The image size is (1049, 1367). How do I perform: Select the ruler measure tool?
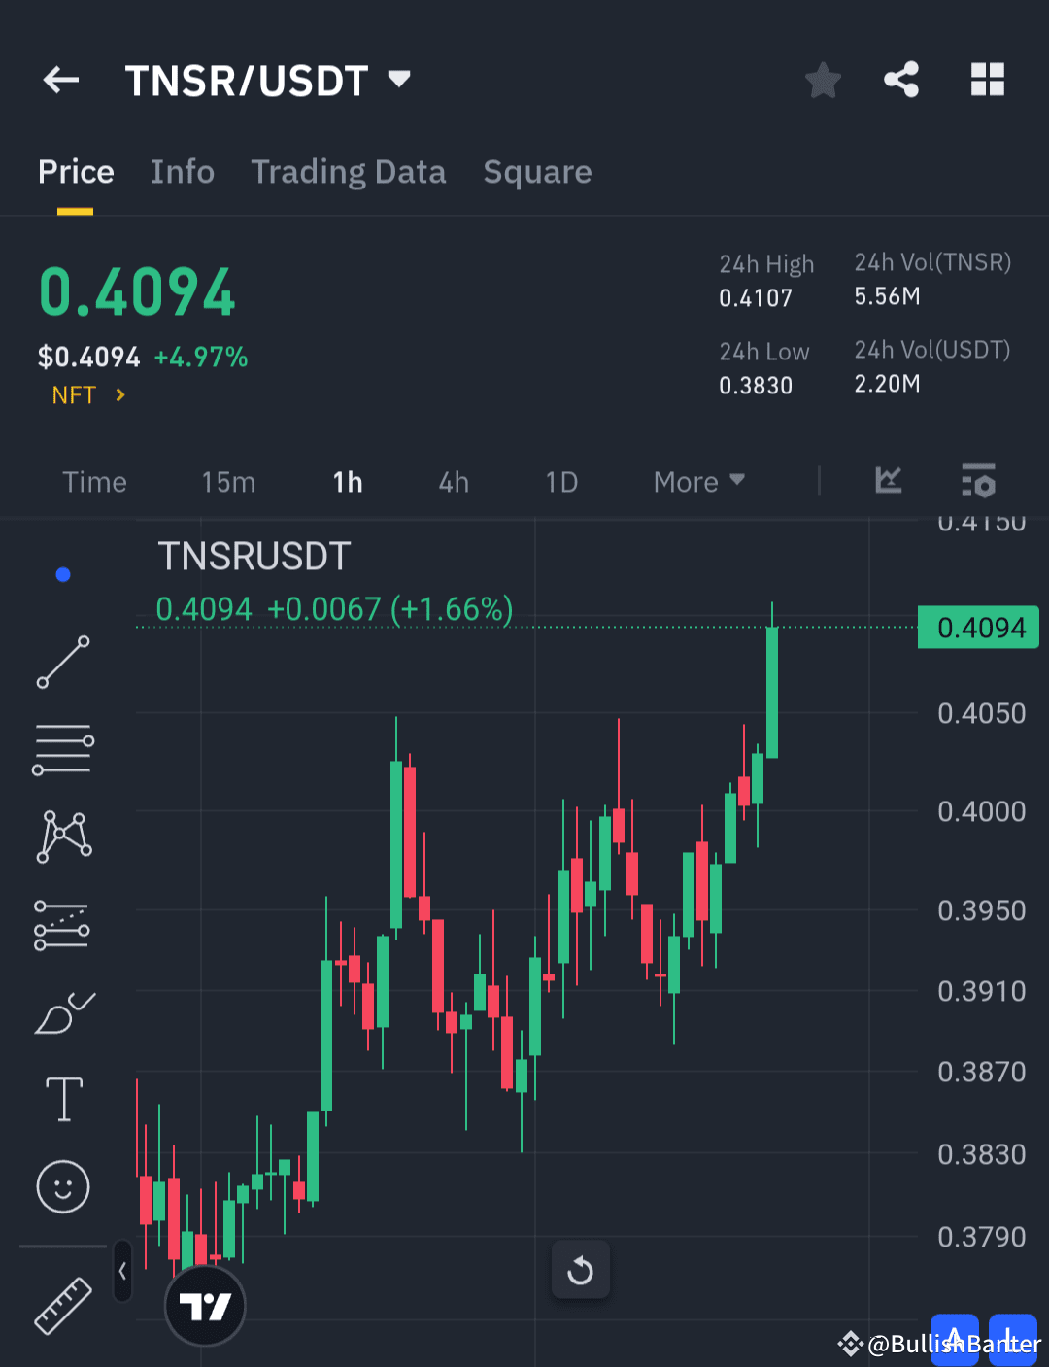pyautogui.click(x=62, y=1307)
